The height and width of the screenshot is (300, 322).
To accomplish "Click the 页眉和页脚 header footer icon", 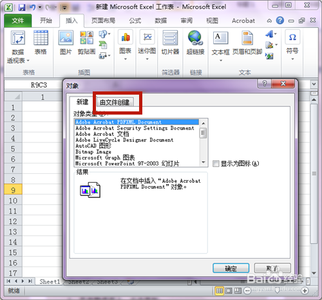I will pos(247,38).
